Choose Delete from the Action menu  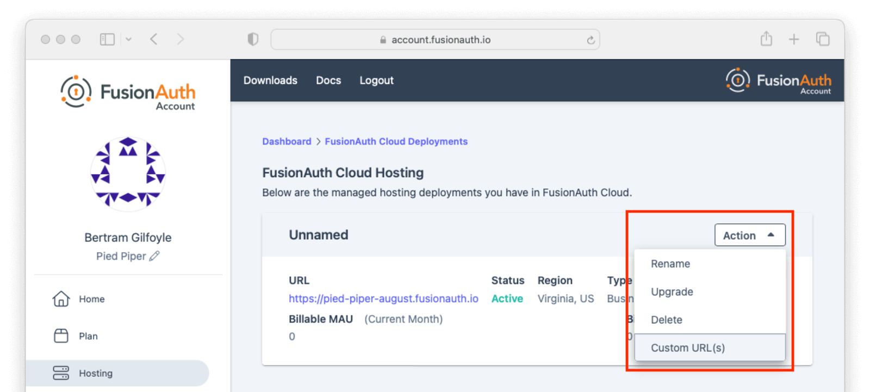710,320
